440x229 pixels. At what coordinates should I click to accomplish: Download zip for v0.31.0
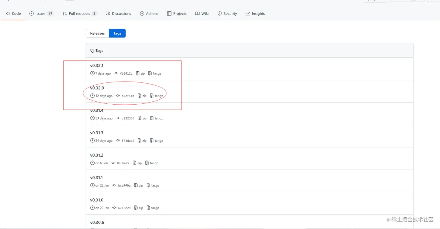[x=139, y=208]
